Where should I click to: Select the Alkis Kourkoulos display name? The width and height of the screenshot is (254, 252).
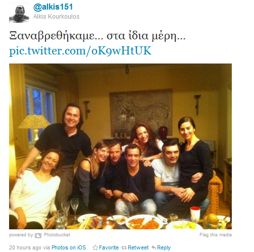[x=56, y=17]
